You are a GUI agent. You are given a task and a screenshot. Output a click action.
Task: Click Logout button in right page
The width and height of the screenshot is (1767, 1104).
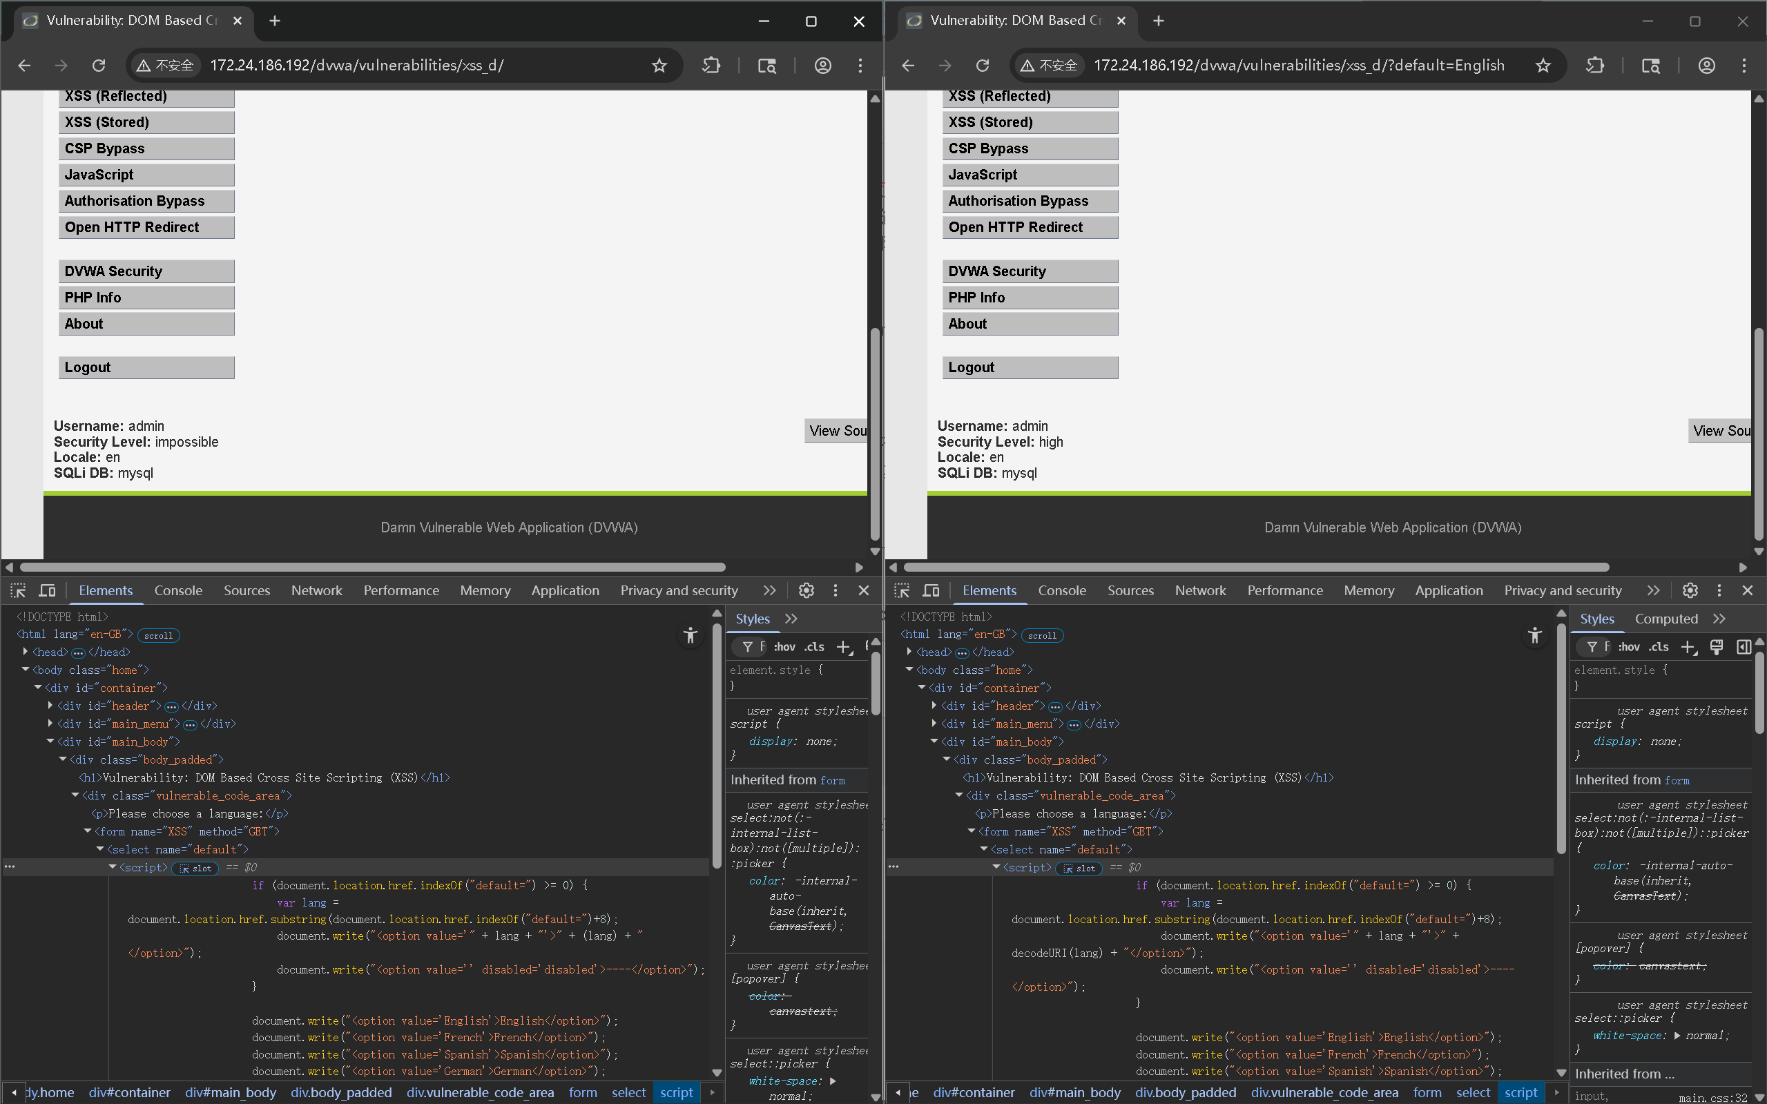1030,367
